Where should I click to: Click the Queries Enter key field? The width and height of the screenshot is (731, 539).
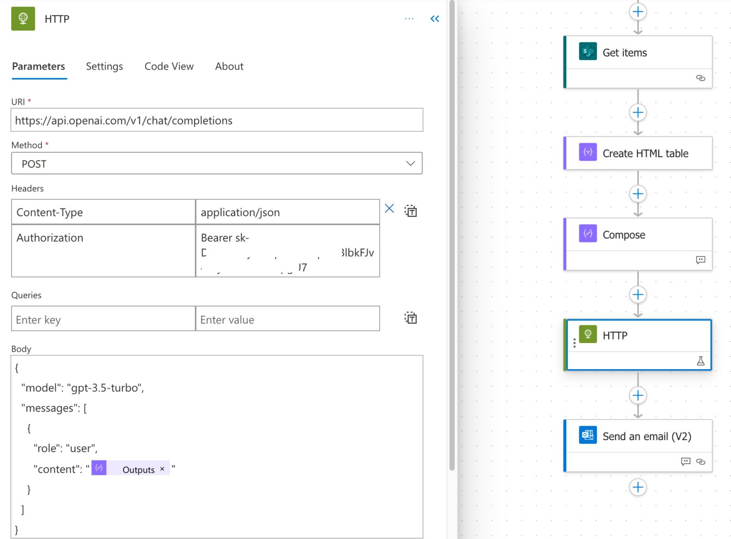click(103, 319)
